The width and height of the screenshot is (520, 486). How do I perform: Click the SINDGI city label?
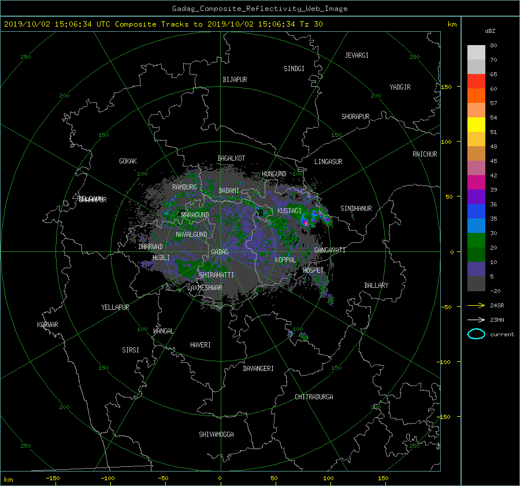click(x=294, y=69)
